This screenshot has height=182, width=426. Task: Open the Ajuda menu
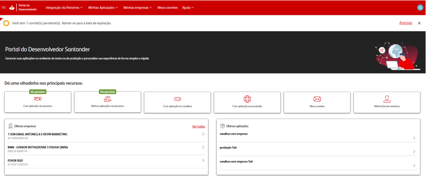point(188,8)
